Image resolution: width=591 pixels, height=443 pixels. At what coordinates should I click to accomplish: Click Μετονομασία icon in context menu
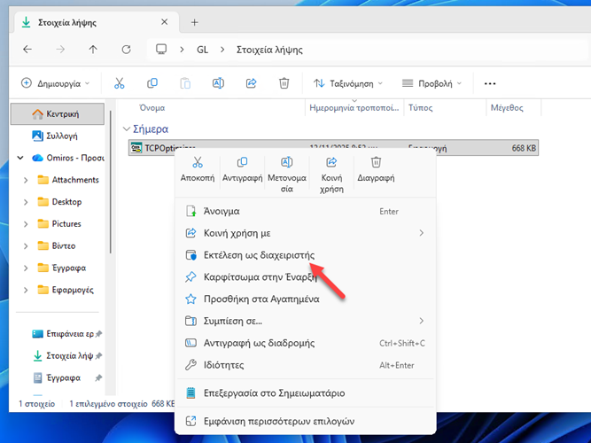286,163
